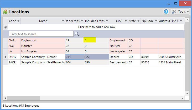Select the 80203 zip code cell
Viewport: 192px width, 110px height.
point(149,57)
